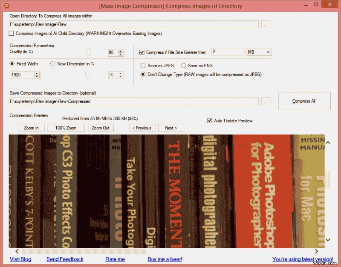This screenshot has width=341, height=267.
Task: Click the source directory path field
Action: [133, 24]
